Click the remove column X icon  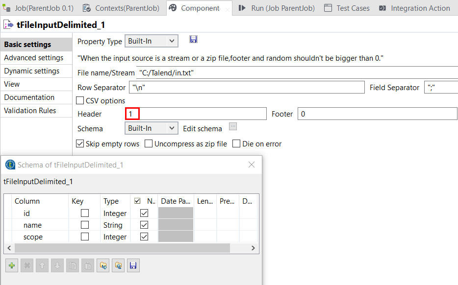27,265
